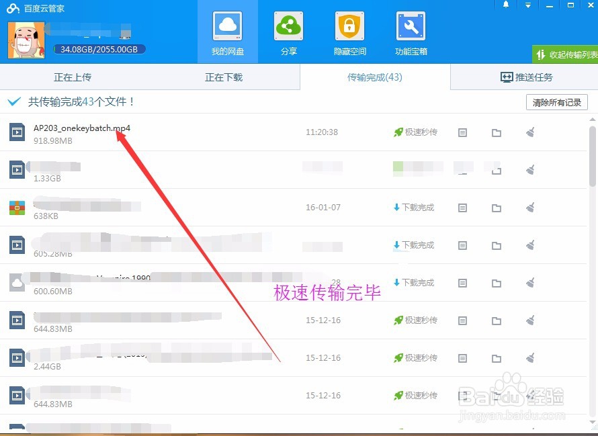Click the user avatar picture

click(26, 40)
